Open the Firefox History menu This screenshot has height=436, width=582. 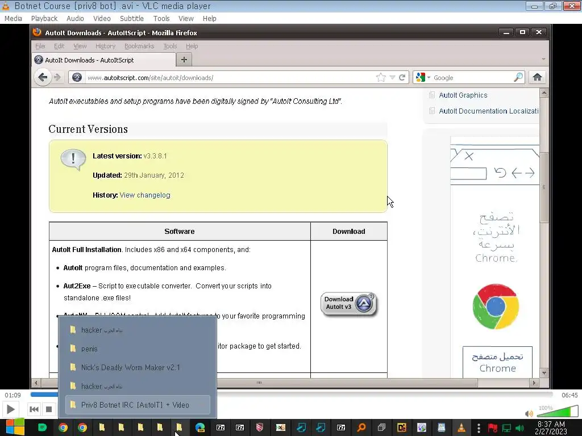pos(105,46)
